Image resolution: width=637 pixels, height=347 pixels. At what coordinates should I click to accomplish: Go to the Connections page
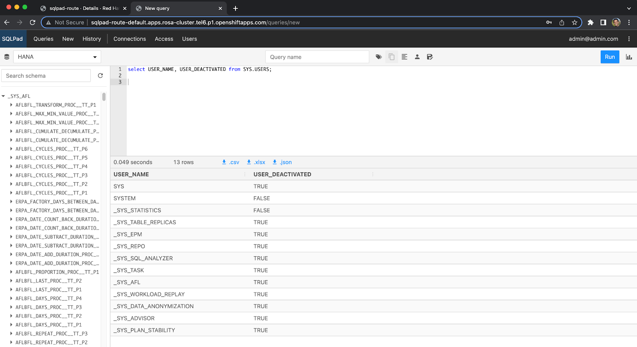[x=129, y=39]
